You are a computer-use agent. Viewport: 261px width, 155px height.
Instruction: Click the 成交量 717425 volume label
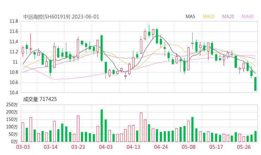pos(40,99)
